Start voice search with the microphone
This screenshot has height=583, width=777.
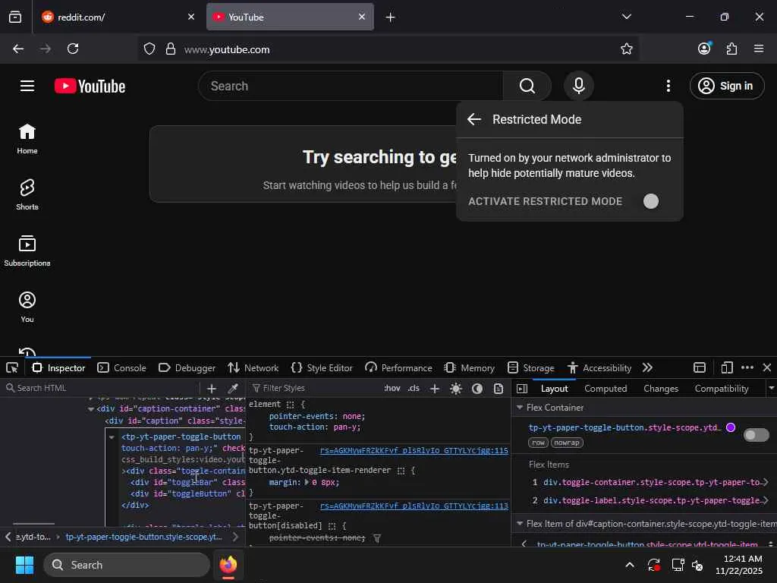pos(578,86)
